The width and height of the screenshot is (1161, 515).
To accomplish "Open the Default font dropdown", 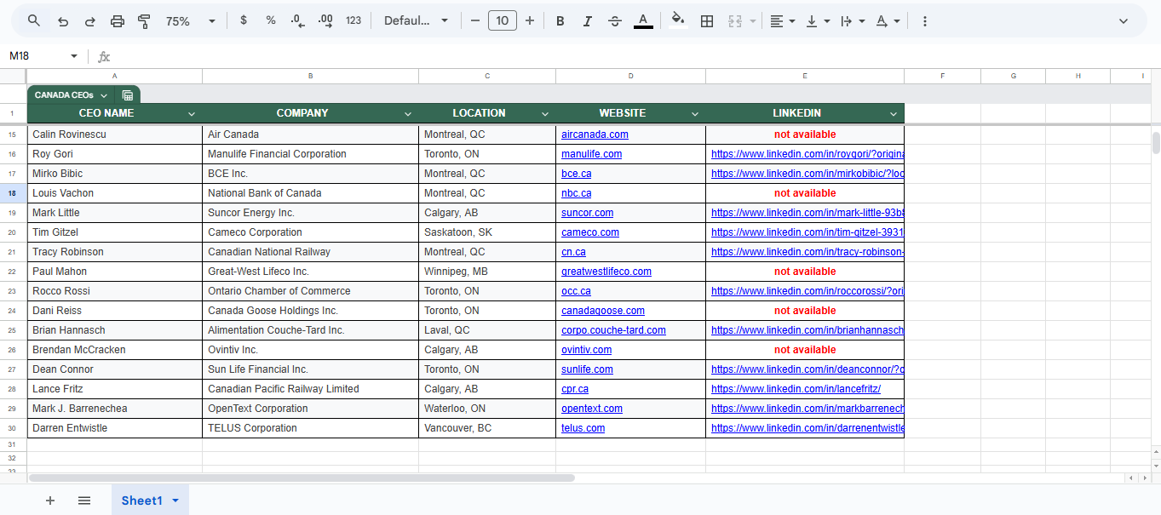I will coord(416,21).
